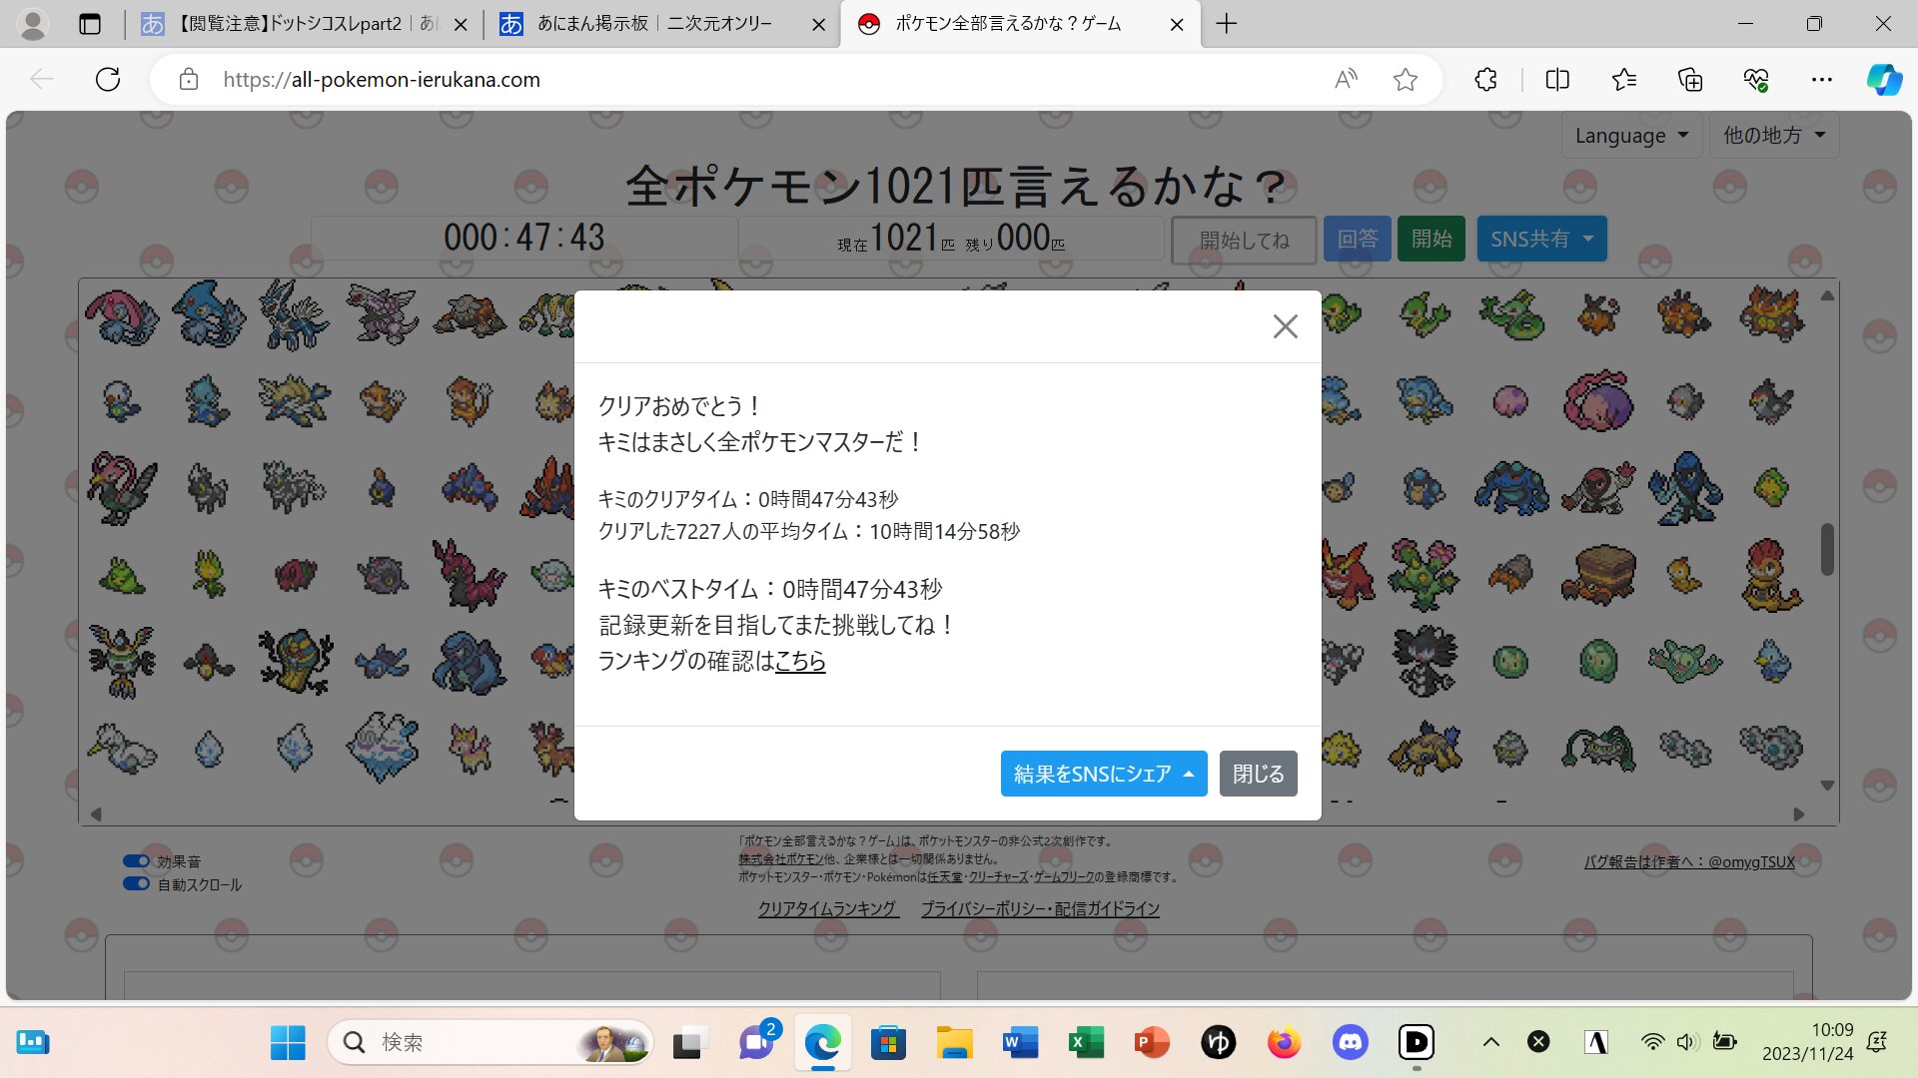Open Discord from the taskbar

1350,1043
